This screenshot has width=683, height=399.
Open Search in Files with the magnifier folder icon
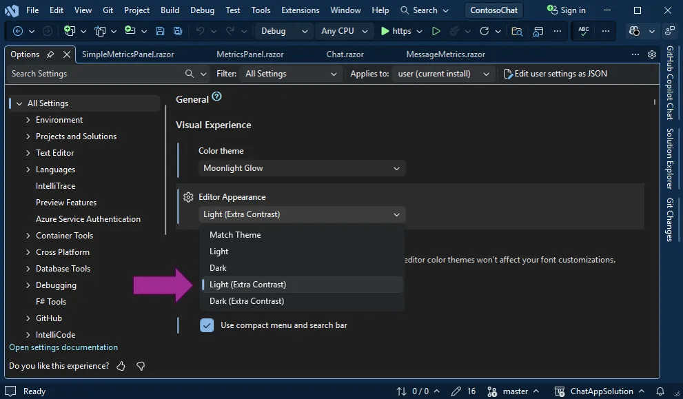[x=518, y=31]
